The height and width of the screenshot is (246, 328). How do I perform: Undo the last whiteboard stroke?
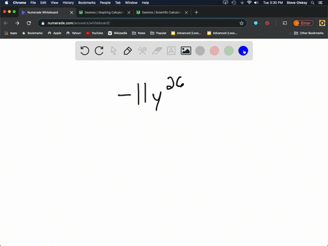(85, 51)
